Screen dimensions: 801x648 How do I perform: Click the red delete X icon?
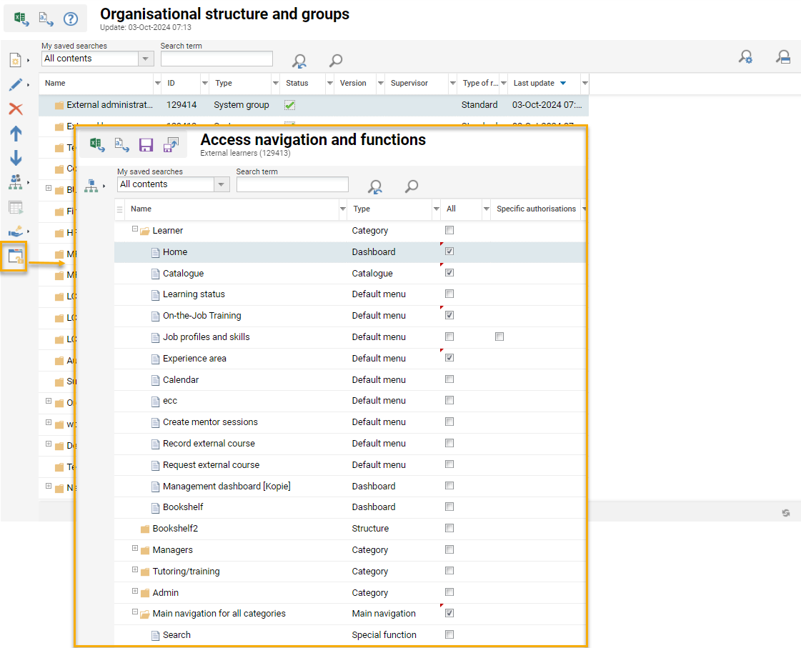pos(16,109)
